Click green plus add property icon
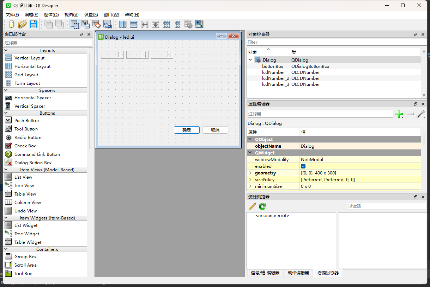This screenshot has width=430, height=287. pos(399,114)
